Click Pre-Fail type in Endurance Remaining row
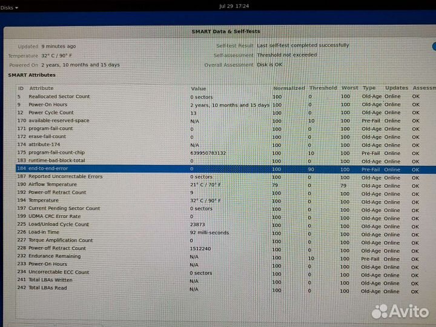This screenshot has width=436, height=327. click(x=370, y=259)
